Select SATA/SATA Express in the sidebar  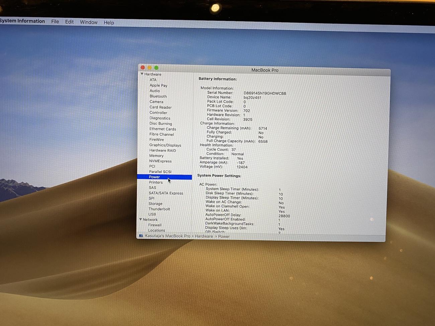(166, 193)
